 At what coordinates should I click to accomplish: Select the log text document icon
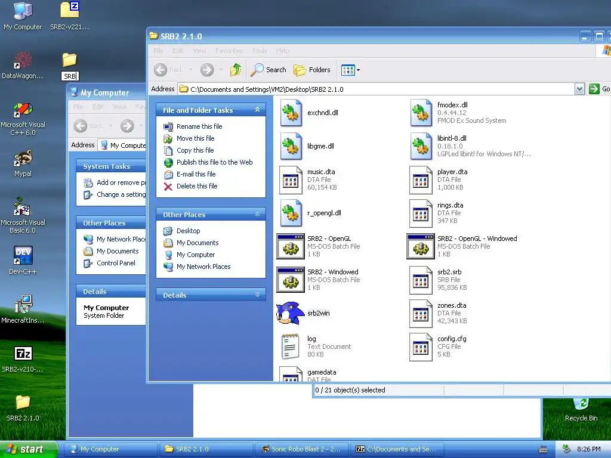[x=291, y=346]
